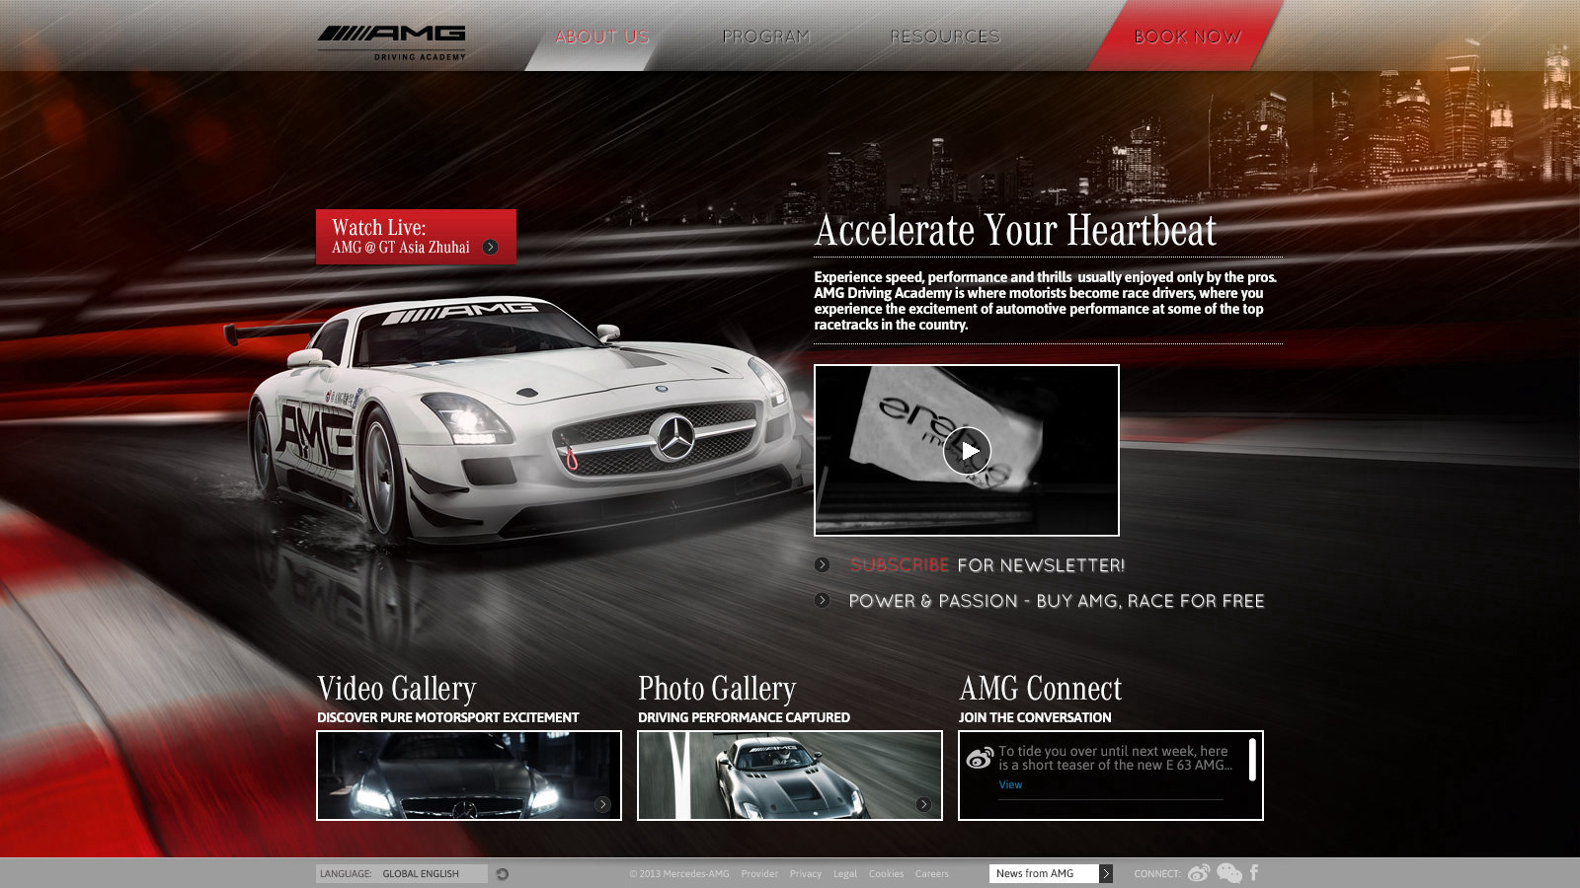Click the arrow beside Power & Passion
This screenshot has height=888, width=1580.
[x=822, y=600]
